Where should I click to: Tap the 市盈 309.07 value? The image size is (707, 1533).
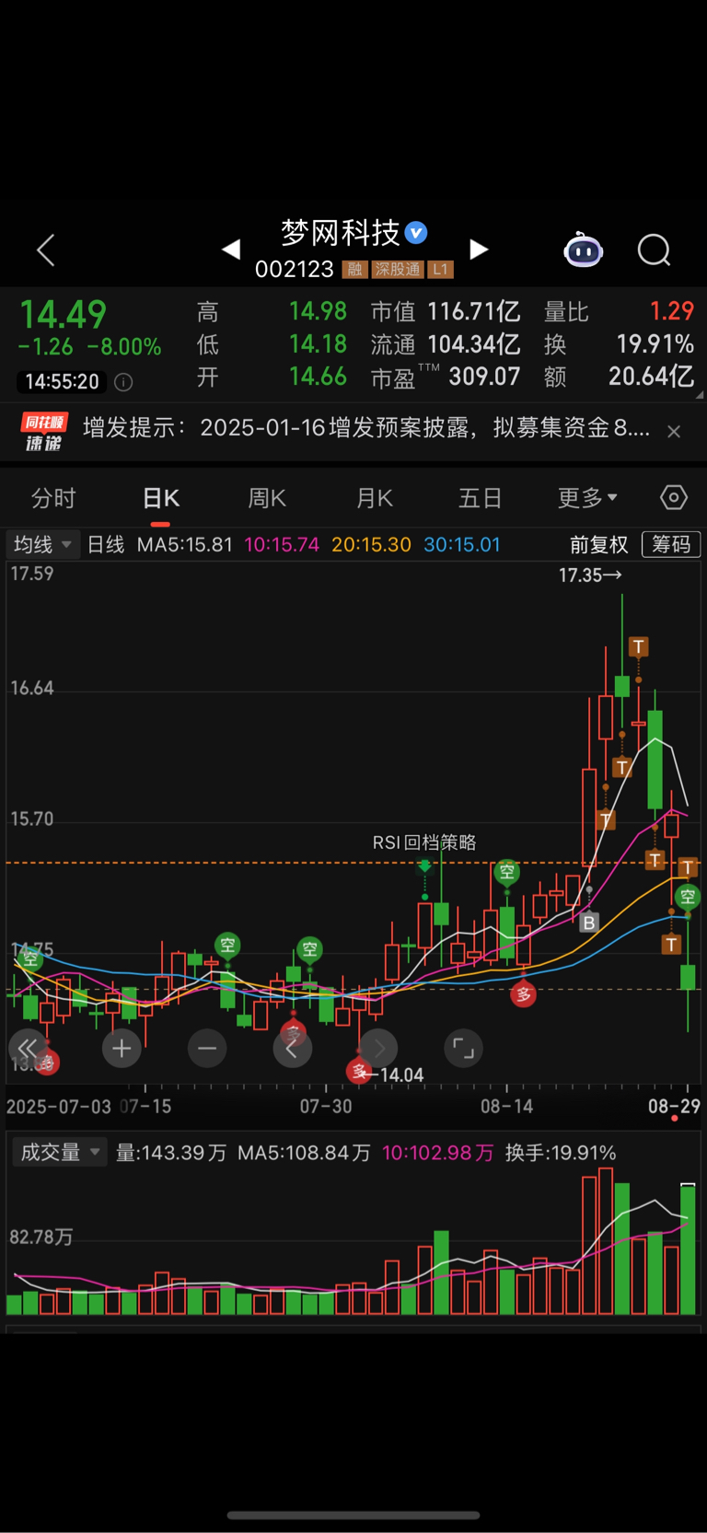pos(446,377)
